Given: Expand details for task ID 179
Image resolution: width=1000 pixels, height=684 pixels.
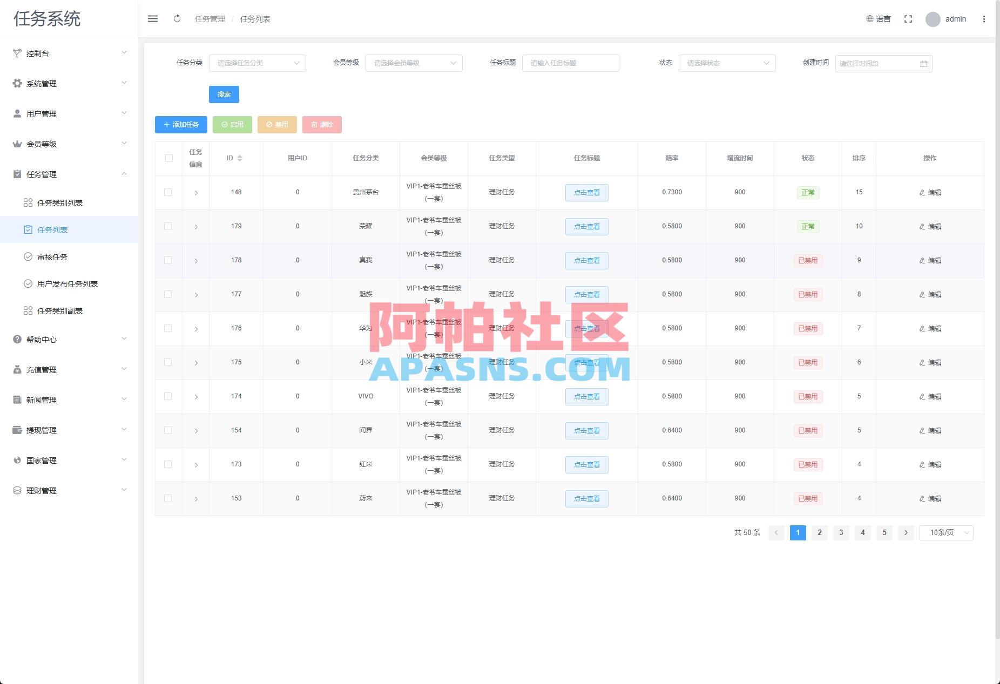Looking at the screenshot, I should click(196, 226).
